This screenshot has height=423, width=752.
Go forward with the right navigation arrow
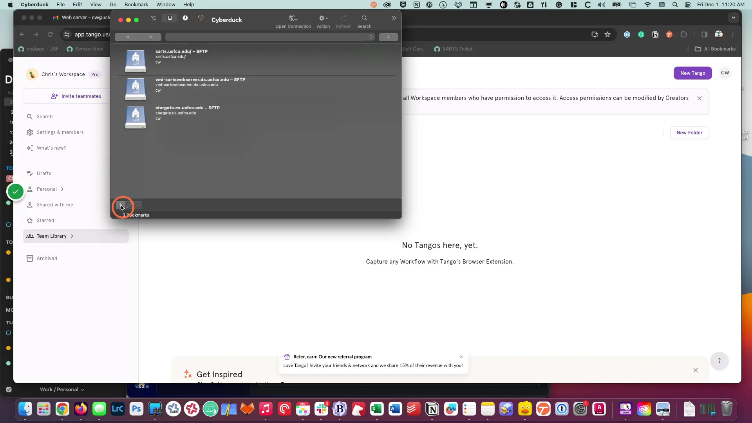click(x=150, y=37)
